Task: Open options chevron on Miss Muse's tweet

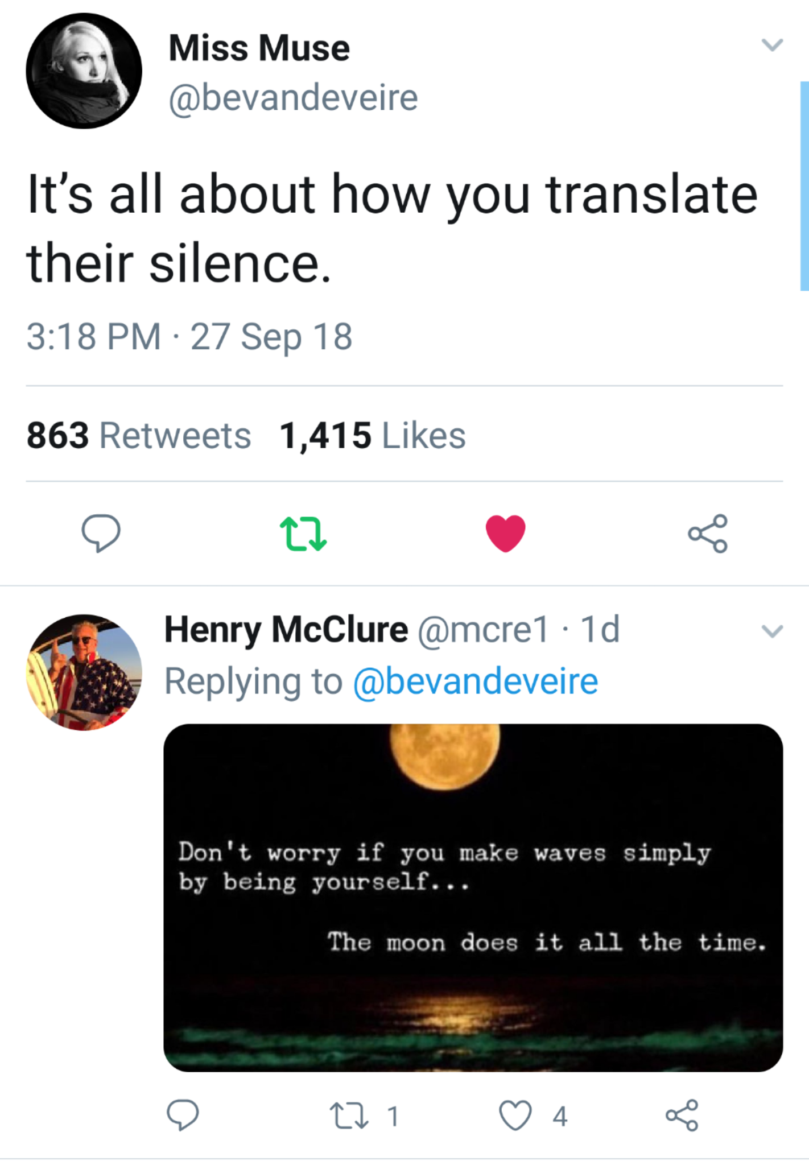Action: (772, 44)
